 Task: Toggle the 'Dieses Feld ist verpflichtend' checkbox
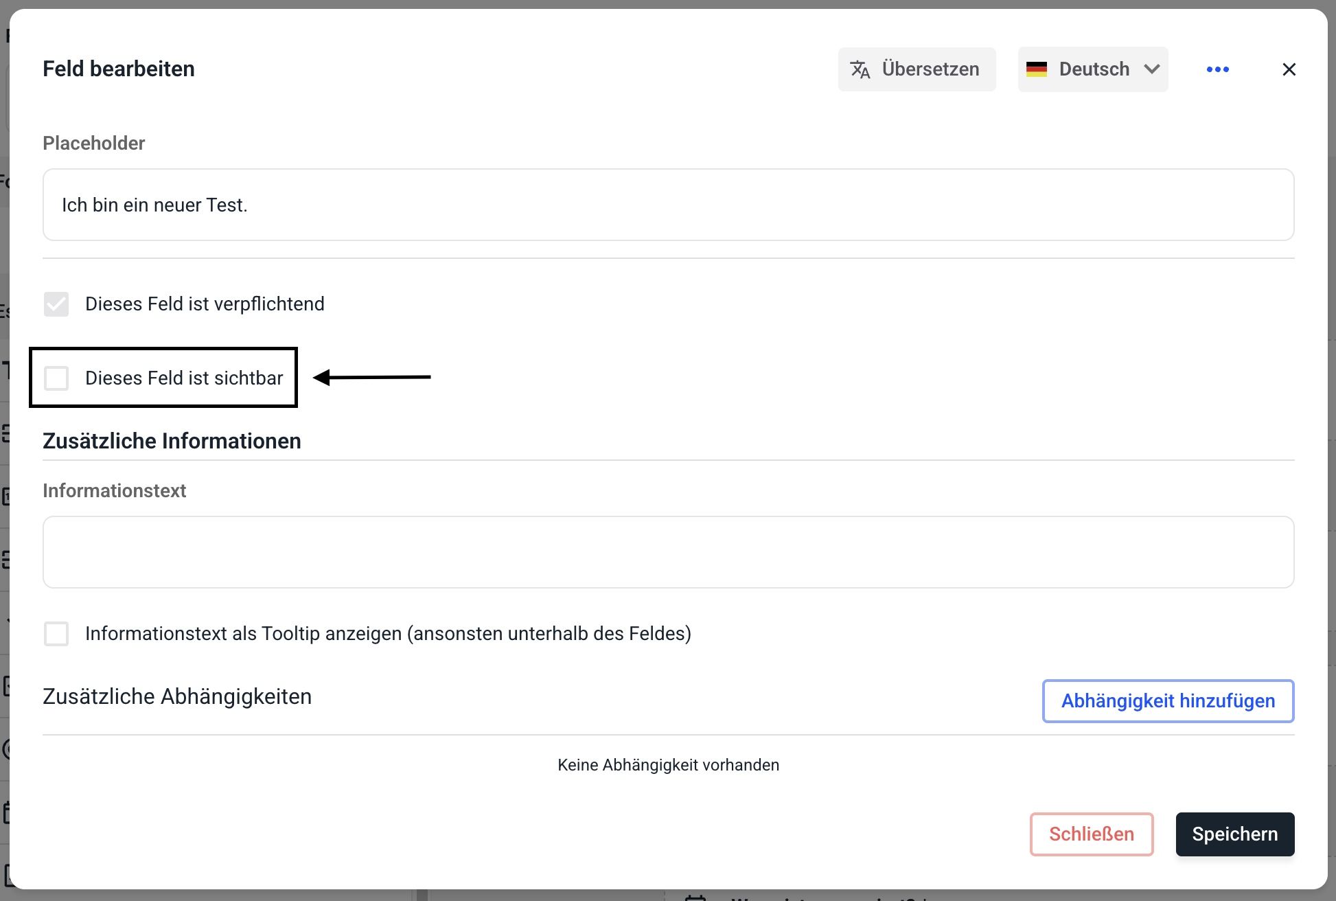56,304
